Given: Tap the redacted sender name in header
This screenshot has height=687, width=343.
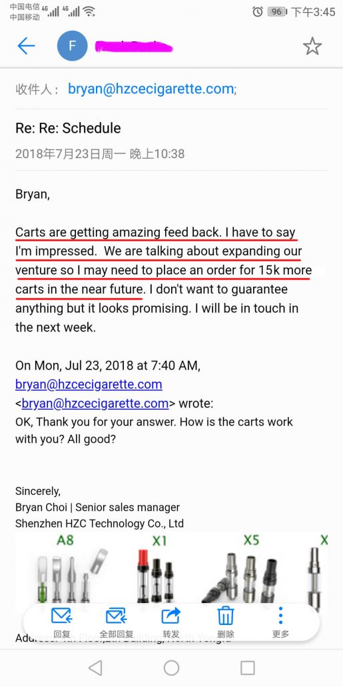Looking at the screenshot, I should pos(134,47).
